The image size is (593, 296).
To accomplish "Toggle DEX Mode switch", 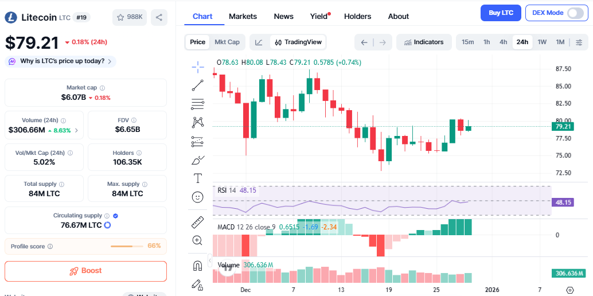I will [x=575, y=13].
